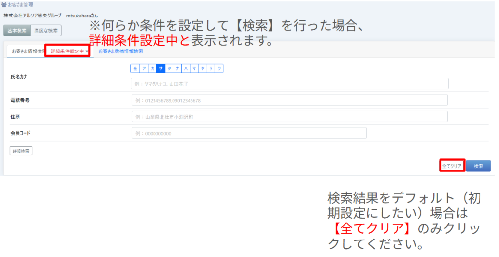Viewport: 499px width, 257px height.
Task: Click the blue 検索 button
Action: point(478,166)
